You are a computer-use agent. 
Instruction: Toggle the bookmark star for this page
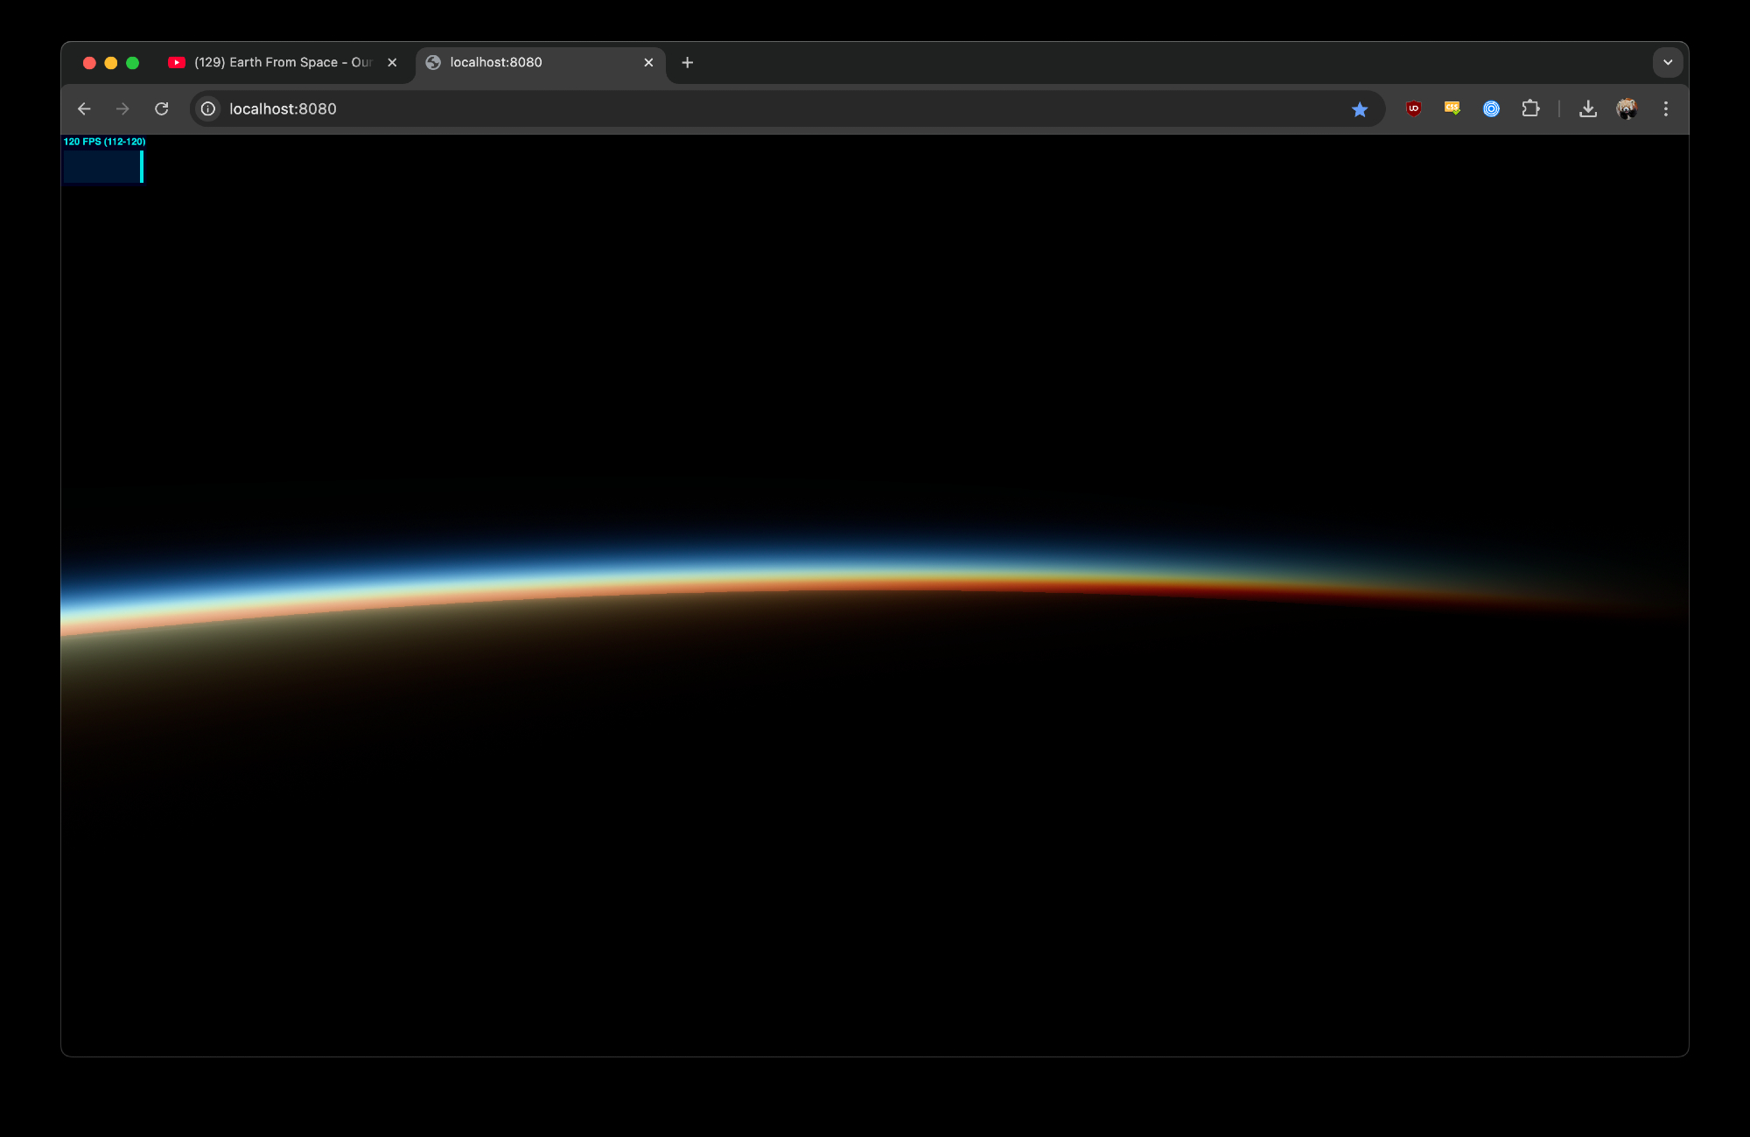(1359, 109)
